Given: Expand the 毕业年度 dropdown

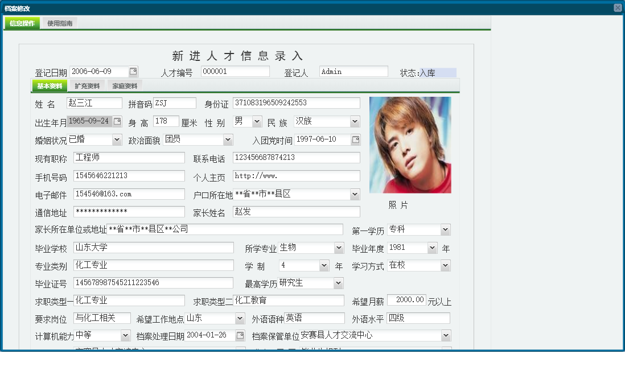Looking at the screenshot, I should point(432,248).
